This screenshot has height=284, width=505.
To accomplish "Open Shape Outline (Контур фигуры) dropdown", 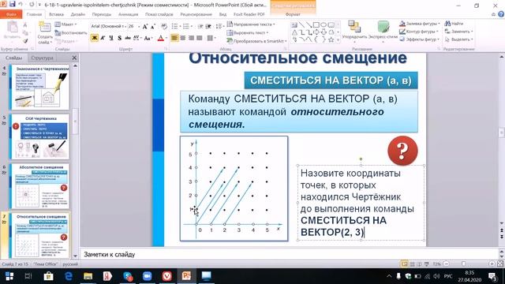I will point(419,32).
